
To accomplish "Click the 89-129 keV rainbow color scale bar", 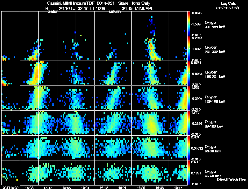I will coord(188,123).
